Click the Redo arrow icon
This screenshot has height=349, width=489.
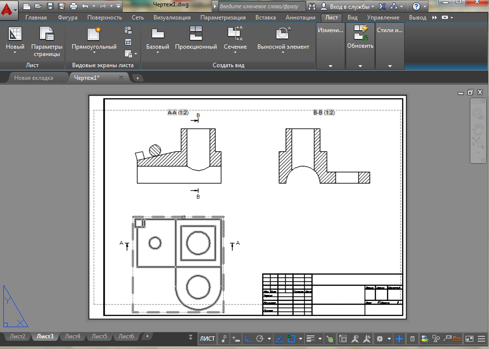point(102,6)
